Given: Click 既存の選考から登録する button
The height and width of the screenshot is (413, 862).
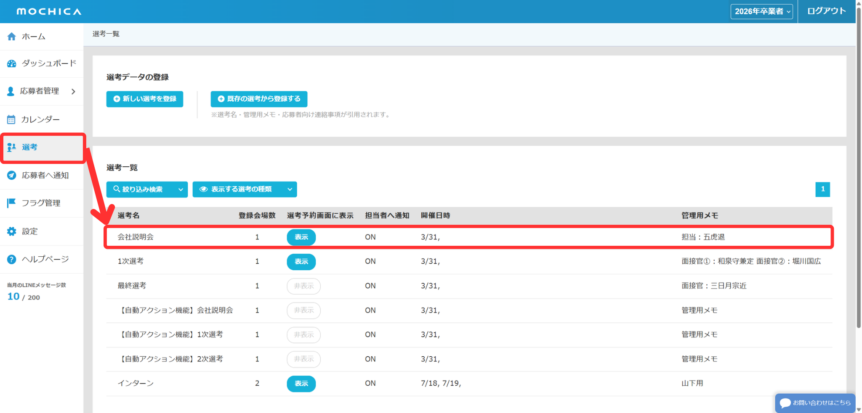Looking at the screenshot, I should (259, 99).
